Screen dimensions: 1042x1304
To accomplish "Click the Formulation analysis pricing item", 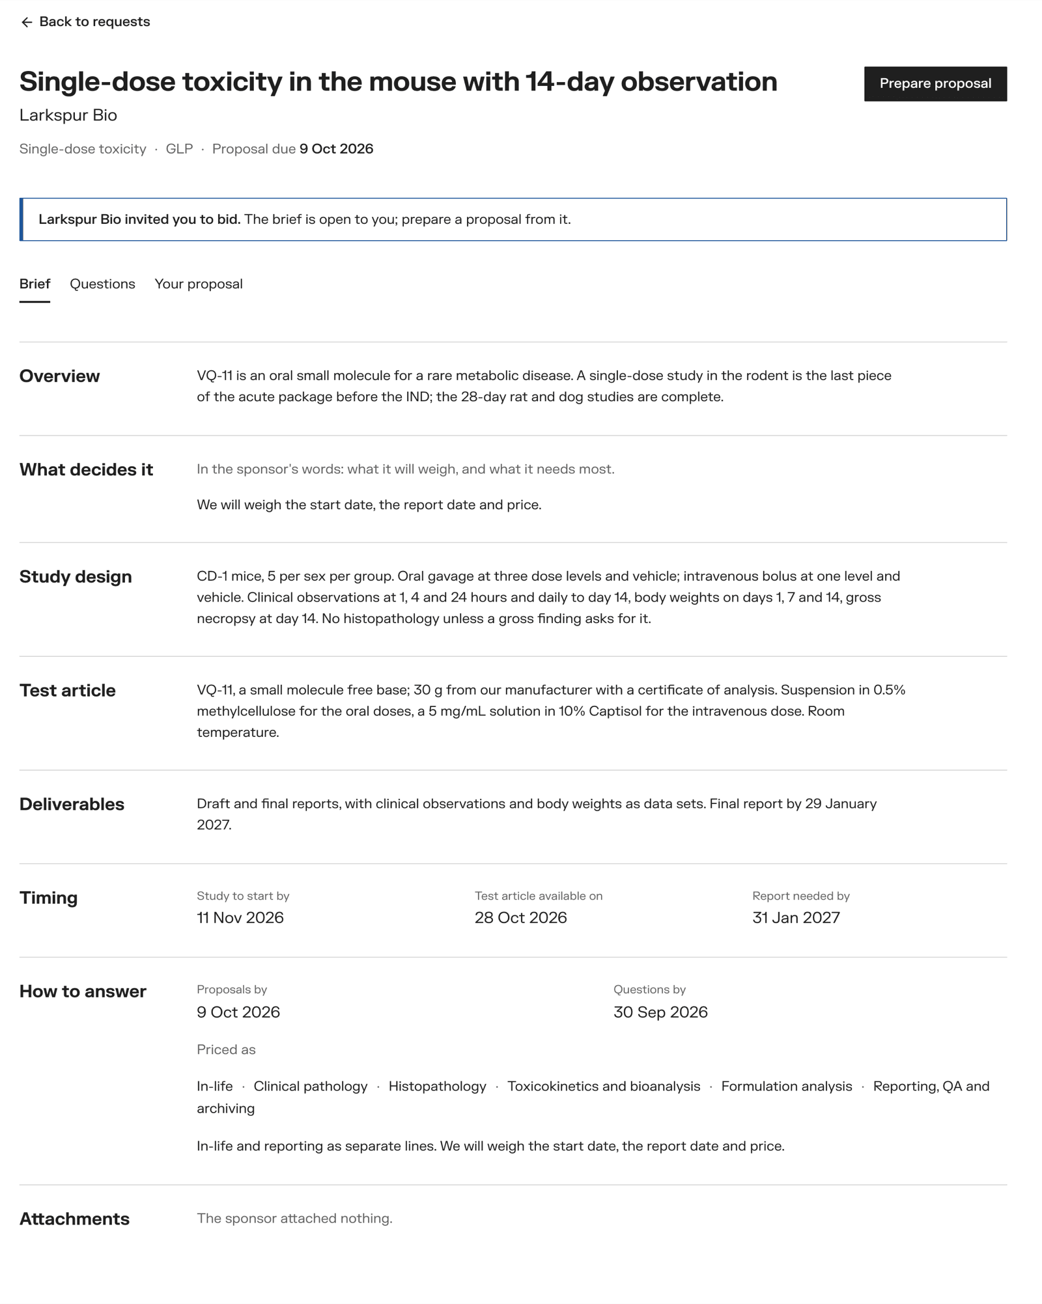I will pos(787,1086).
